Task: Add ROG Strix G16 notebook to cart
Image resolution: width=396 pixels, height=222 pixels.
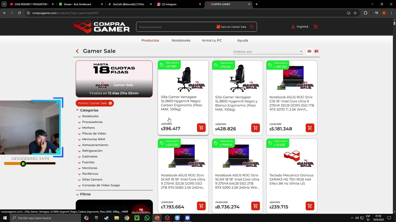Action: 310,128
